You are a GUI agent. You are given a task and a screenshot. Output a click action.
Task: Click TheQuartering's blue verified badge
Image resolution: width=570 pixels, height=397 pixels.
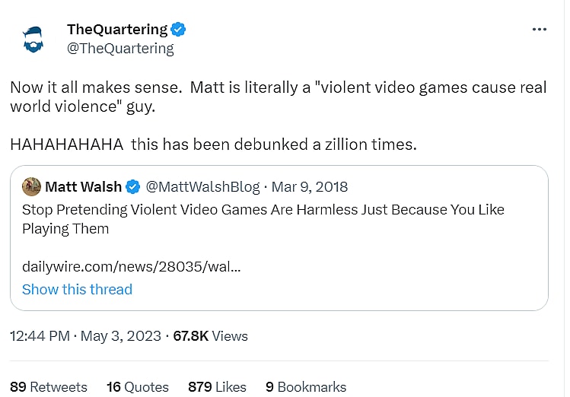pyautogui.click(x=179, y=30)
